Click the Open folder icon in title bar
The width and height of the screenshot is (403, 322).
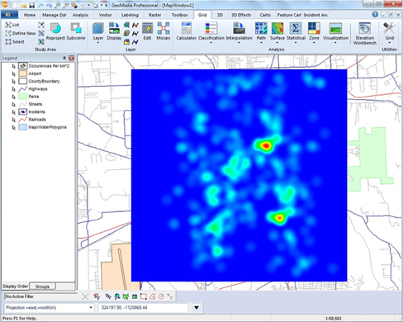pos(24,5)
